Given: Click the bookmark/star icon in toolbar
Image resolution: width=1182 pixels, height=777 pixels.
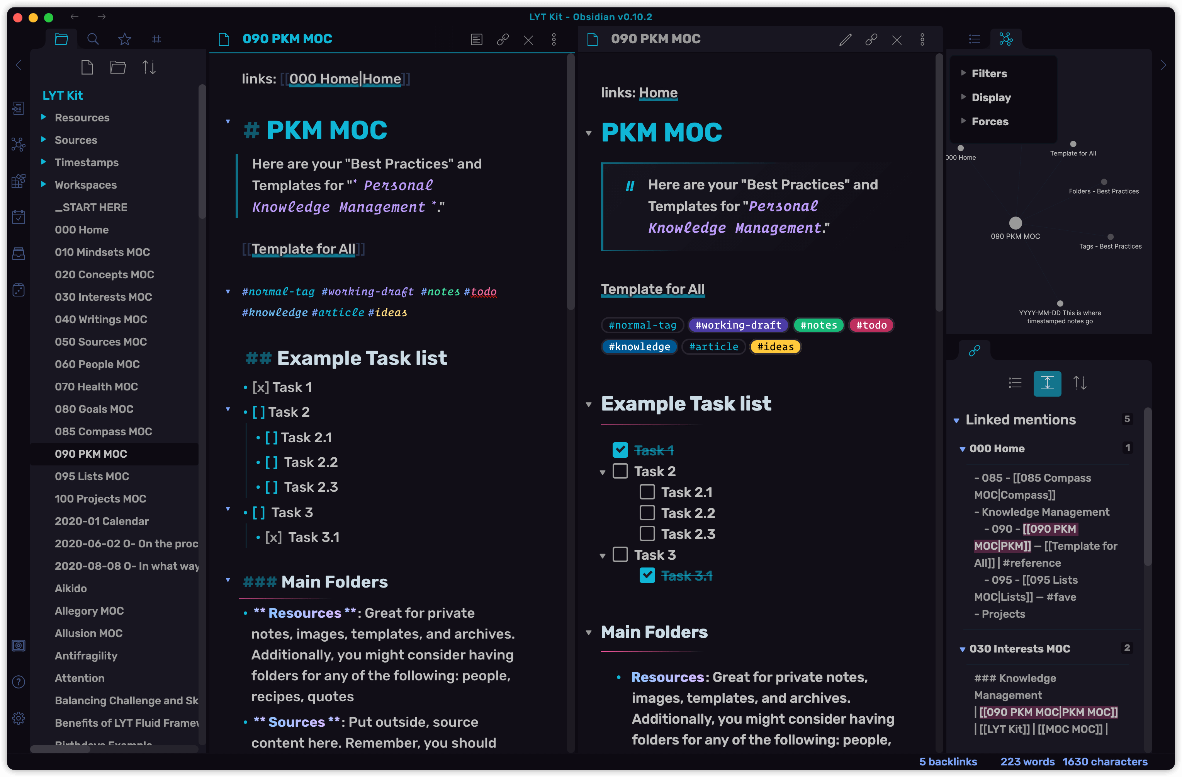Looking at the screenshot, I should point(124,39).
